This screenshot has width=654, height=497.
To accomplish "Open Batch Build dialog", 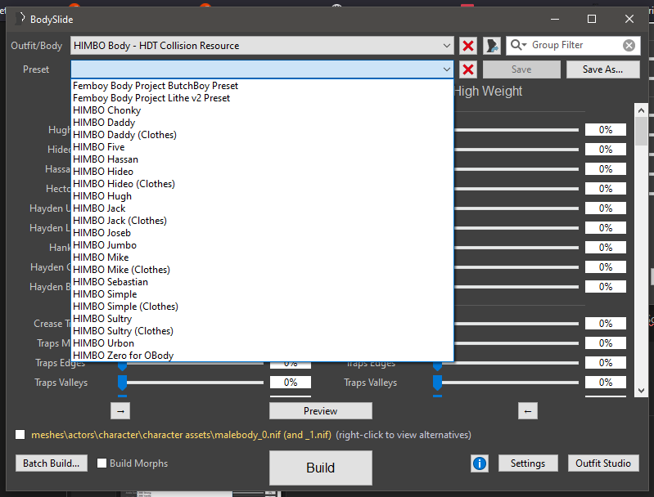I will click(52, 463).
